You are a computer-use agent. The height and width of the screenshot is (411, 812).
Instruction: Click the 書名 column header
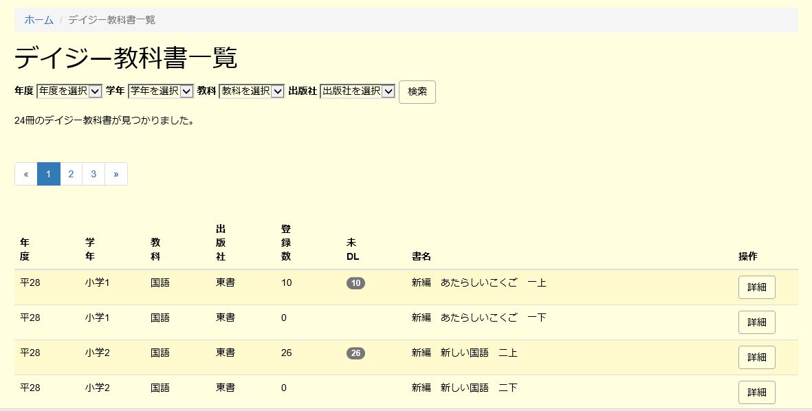point(421,256)
